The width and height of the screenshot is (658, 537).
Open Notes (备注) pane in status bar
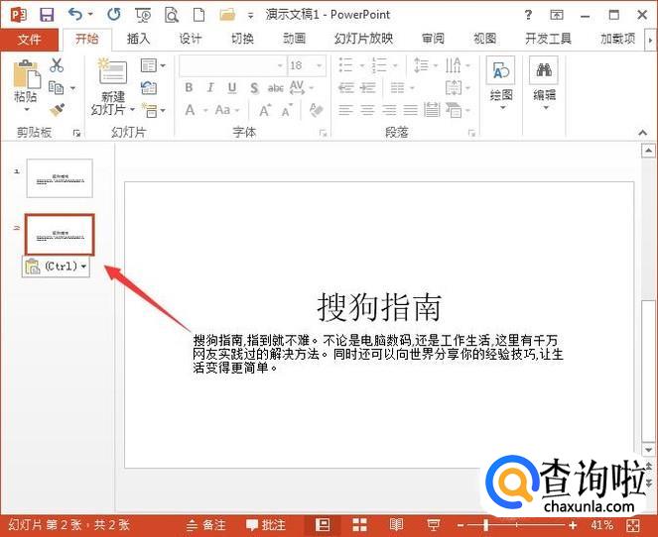click(x=206, y=525)
